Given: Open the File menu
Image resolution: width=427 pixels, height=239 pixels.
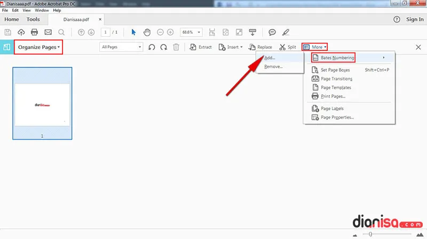Looking at the screenshot, I should tap(5, 10).
